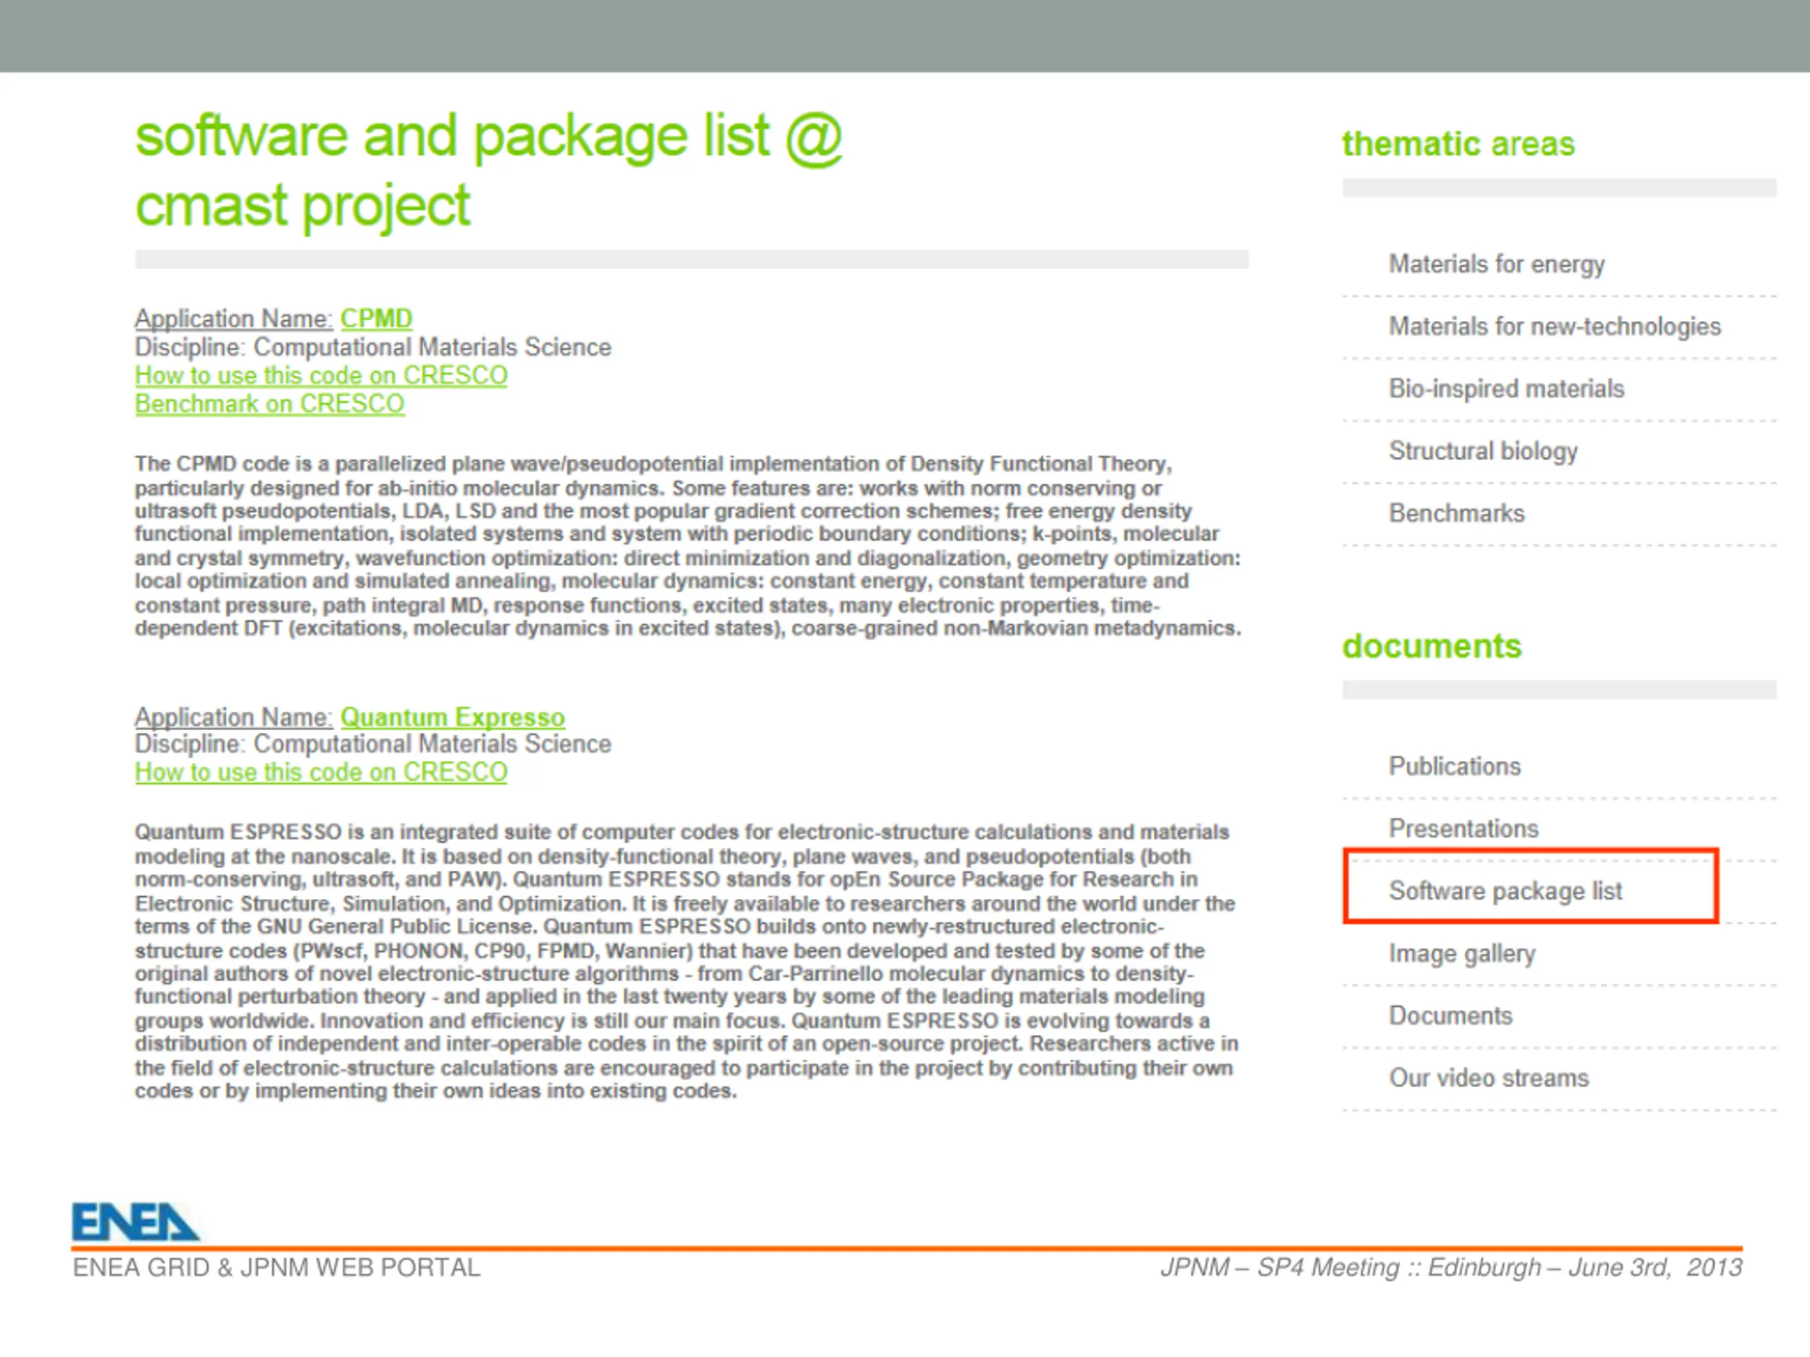The width and height of the screenshot is (1810, 1357).
Task: Go to 'Presentations' under documents
Action: [x=1464, y=828]
